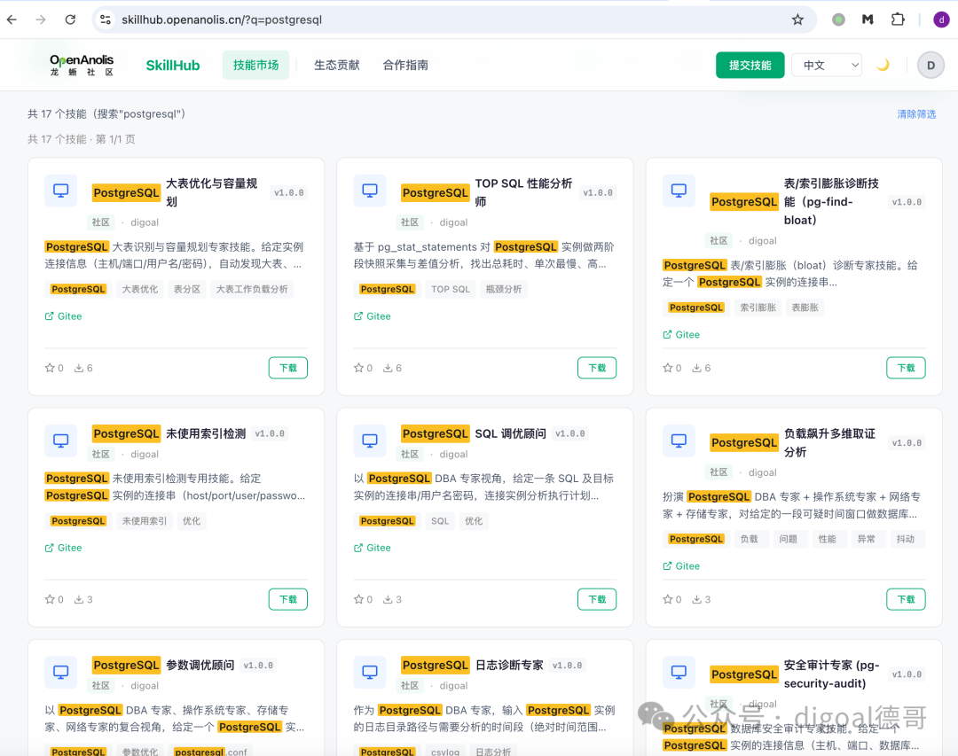Open the user avatar D in header
The height and width of the screenshot is (756, 958).
(931, 66)
